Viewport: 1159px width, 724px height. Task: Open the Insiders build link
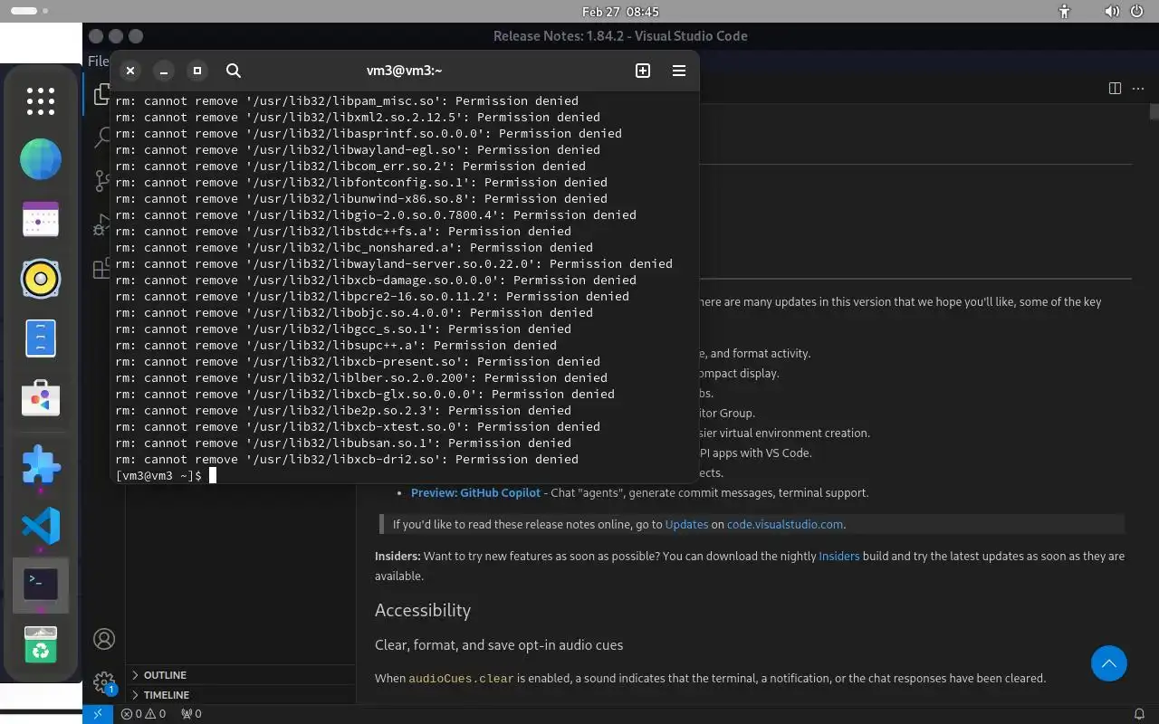pos(839,556)
